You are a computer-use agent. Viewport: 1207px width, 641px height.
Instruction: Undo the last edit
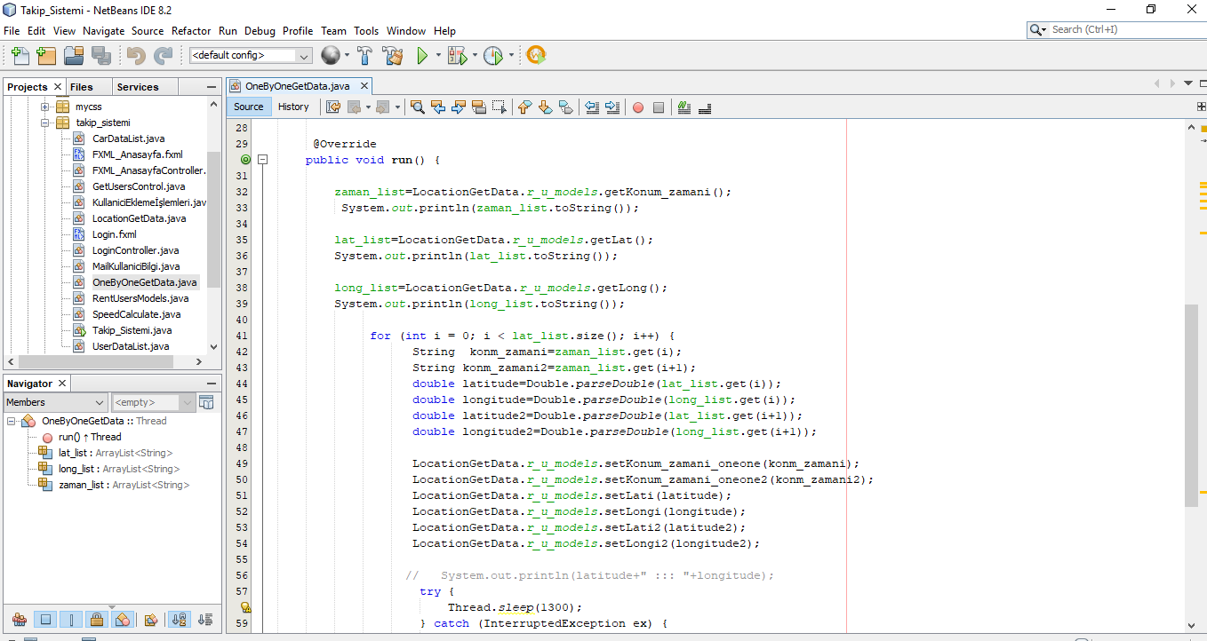point(133,55)
